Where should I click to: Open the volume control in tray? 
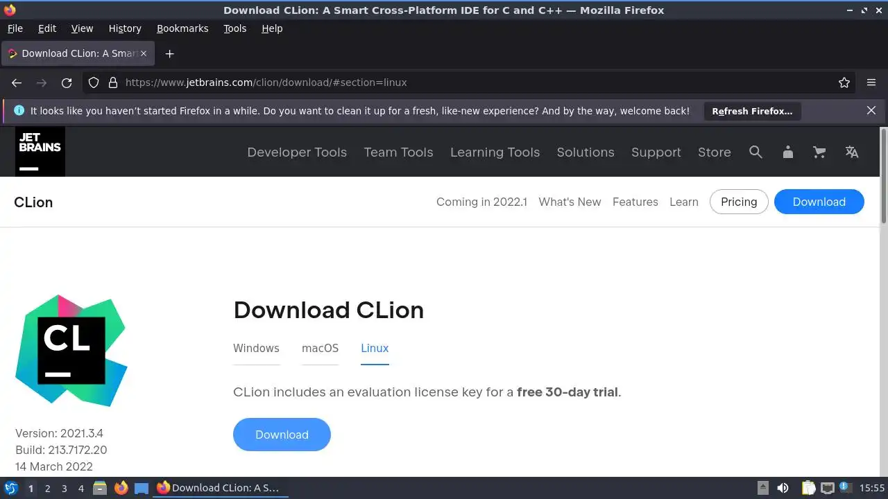tap(783, 488)
